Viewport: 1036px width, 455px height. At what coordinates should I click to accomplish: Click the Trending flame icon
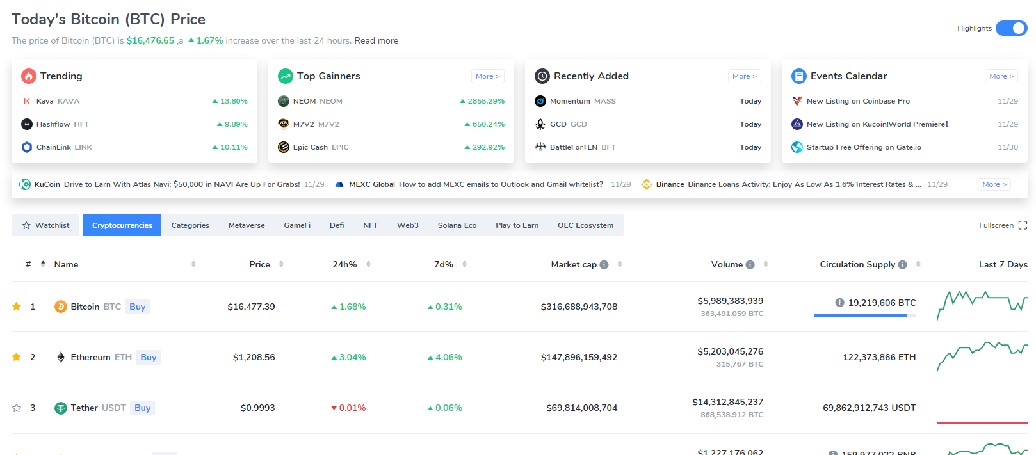[28, 76]
